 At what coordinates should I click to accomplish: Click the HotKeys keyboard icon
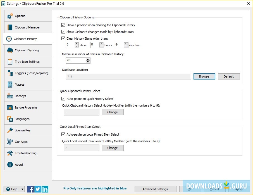point(10,96)
